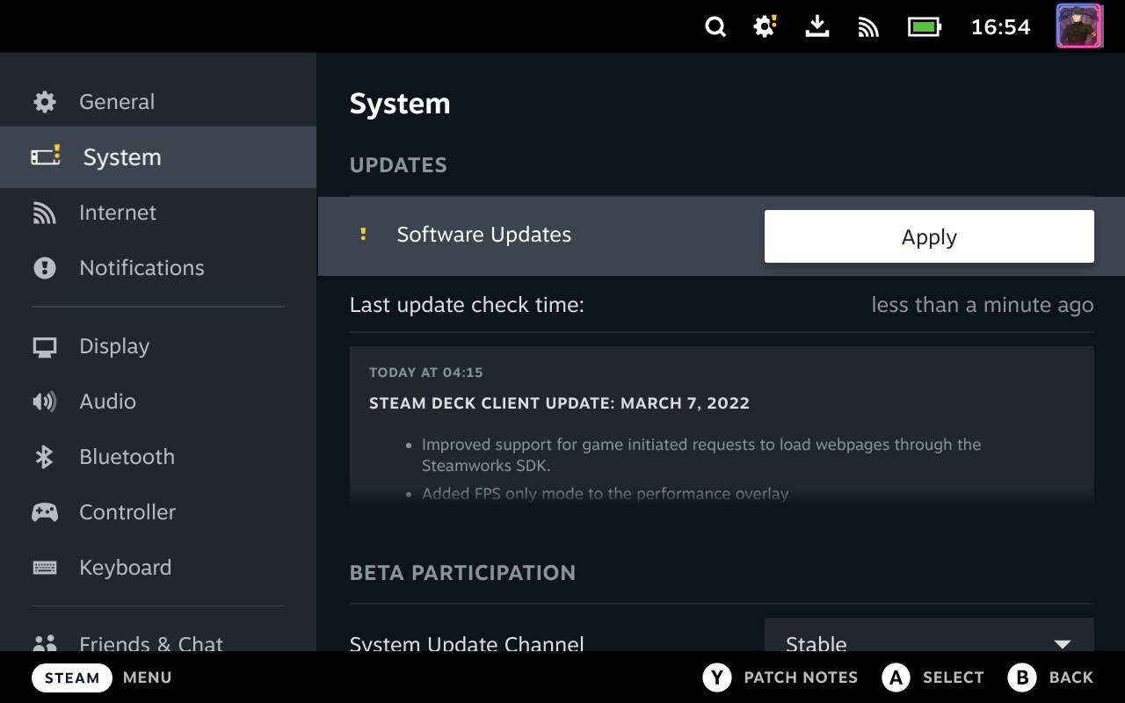Open Audio settings
Screen dimensions: 1125x703
[x=158, y=402]
